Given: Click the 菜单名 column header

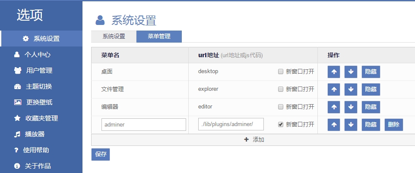Looking at the screenshot, I should (140, 55).
